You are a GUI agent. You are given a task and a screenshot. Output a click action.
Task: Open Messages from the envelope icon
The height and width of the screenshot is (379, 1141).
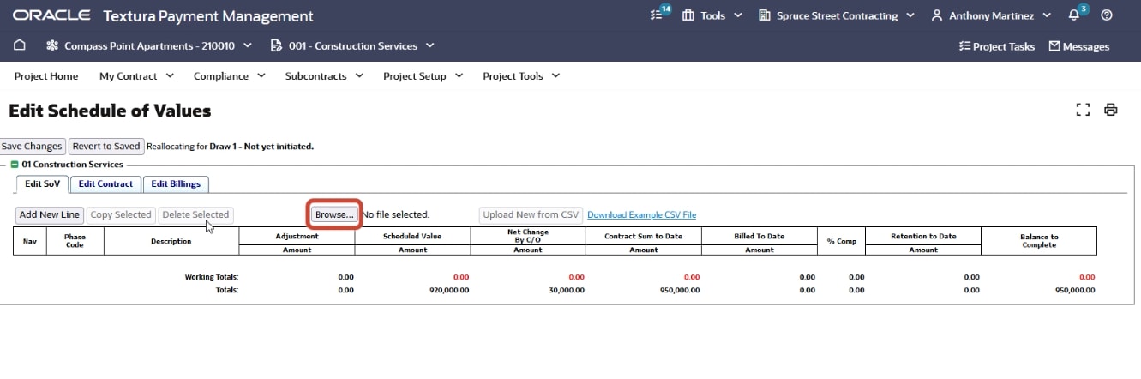(1079, 46)
